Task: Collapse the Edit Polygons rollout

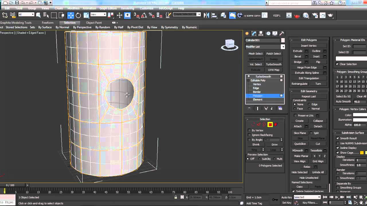Action: click(x=309, y=40)
